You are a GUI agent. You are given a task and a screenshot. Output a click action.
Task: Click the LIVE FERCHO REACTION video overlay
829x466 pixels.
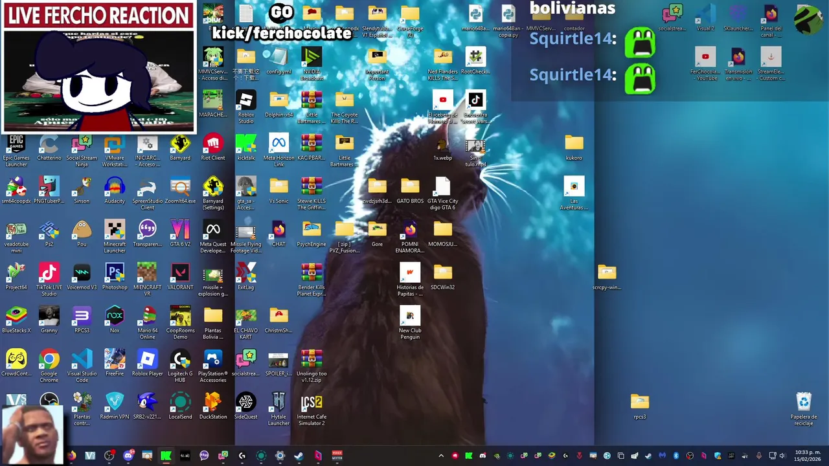tap(98, 67)
